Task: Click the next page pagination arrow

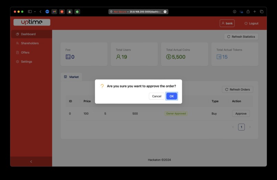Action: 250,127
